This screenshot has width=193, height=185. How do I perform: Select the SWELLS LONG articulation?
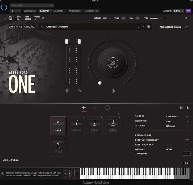(58, 147)
